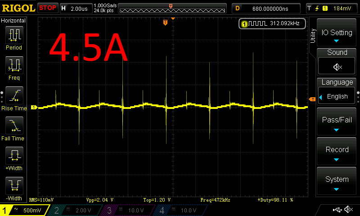Click the Horizontal measurement panel header

click(13, 21)
